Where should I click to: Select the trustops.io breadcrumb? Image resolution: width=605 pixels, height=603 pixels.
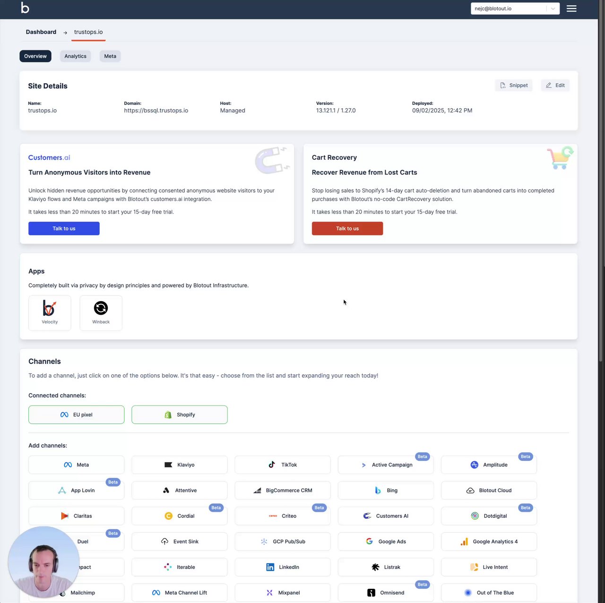[88, 32]
